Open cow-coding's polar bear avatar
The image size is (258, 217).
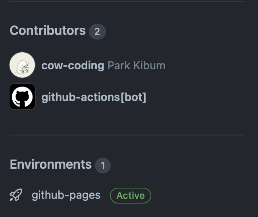[22, 65]
